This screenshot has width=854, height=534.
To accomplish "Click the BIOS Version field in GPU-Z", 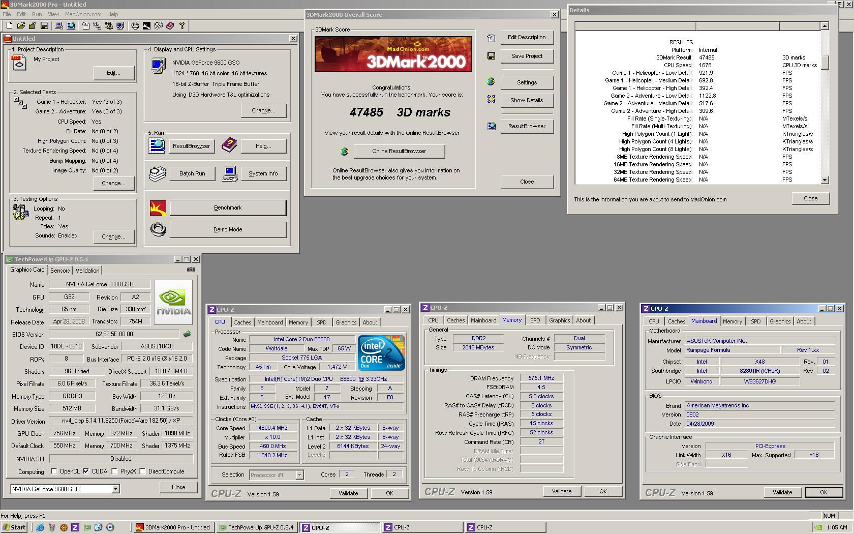I will [114, 334].
